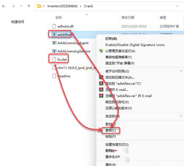The image size is (184, 166).
Task: Choose 复制(C) in the context menu
Action: point(111,130)
